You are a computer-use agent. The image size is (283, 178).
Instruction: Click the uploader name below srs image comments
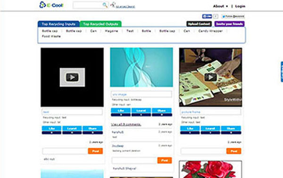pos(125,169)
